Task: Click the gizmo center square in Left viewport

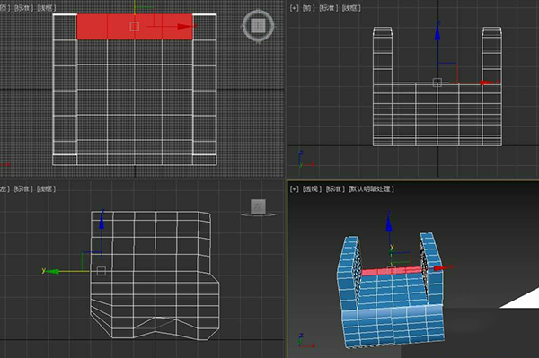Action: pos(101,271)
